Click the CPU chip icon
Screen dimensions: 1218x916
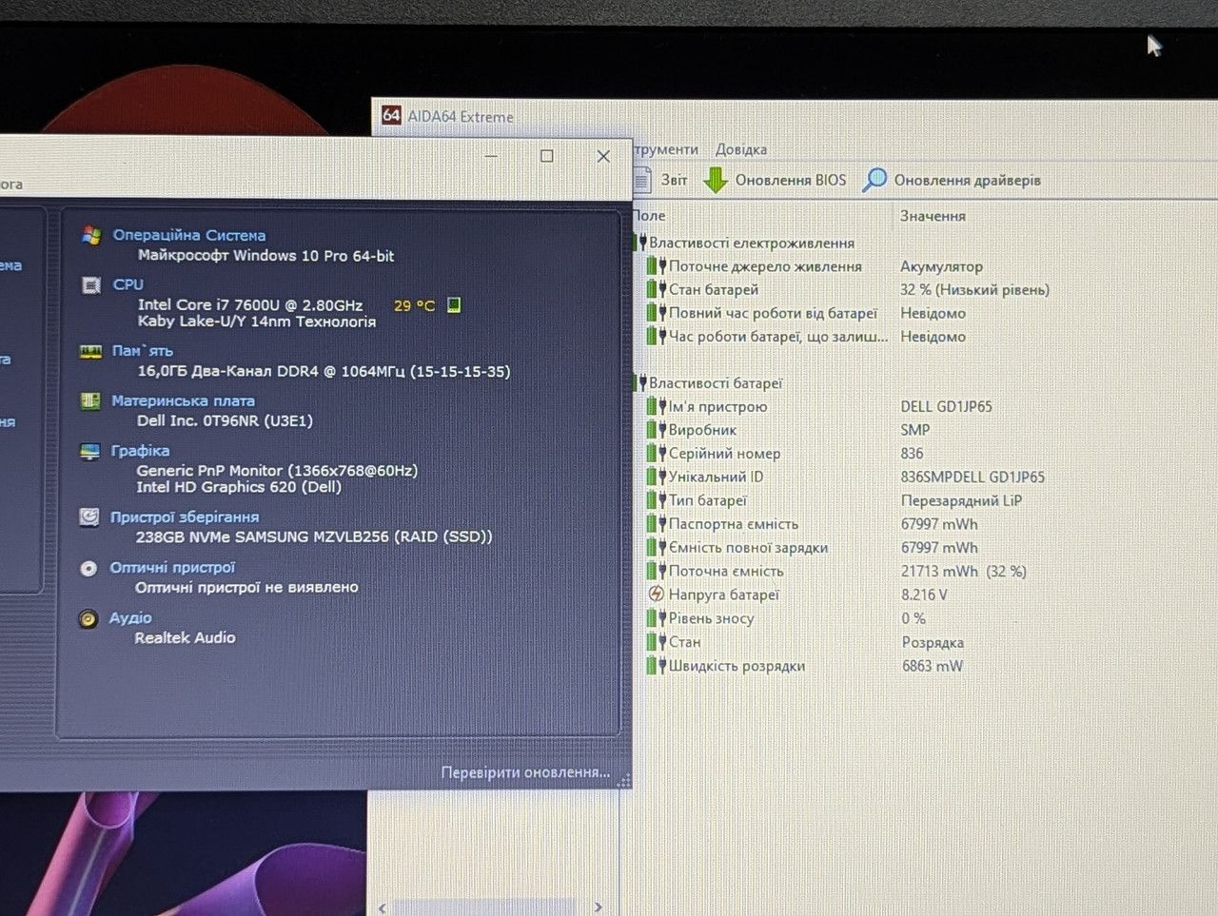click(x=91, y=285)
